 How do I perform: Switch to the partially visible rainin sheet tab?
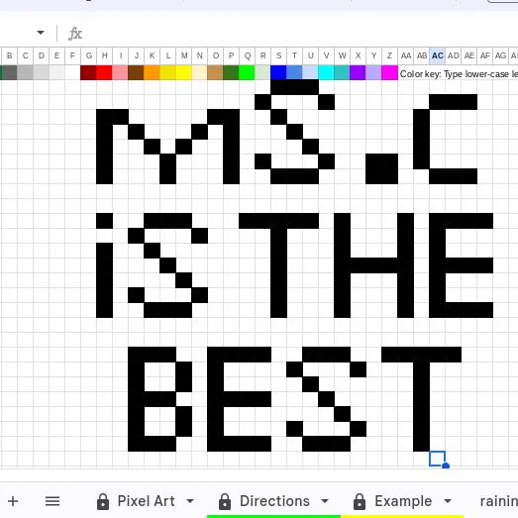pyautogui.click(x=498, y=501)
